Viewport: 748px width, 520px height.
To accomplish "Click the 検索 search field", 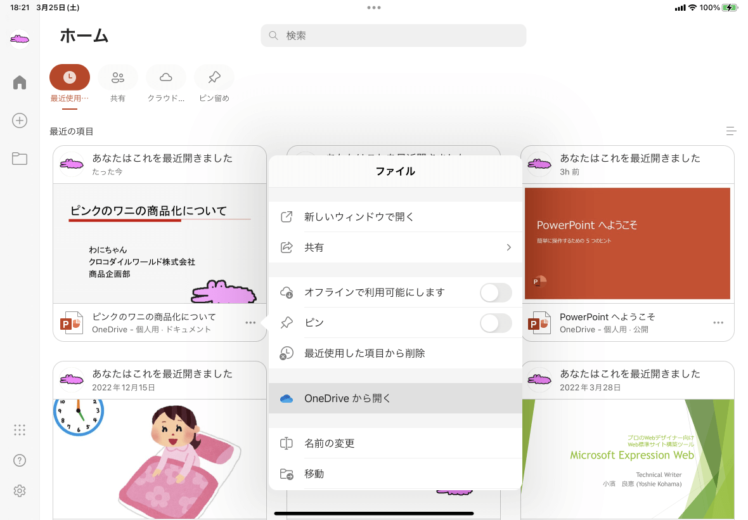I will click(x=394, y=36).
